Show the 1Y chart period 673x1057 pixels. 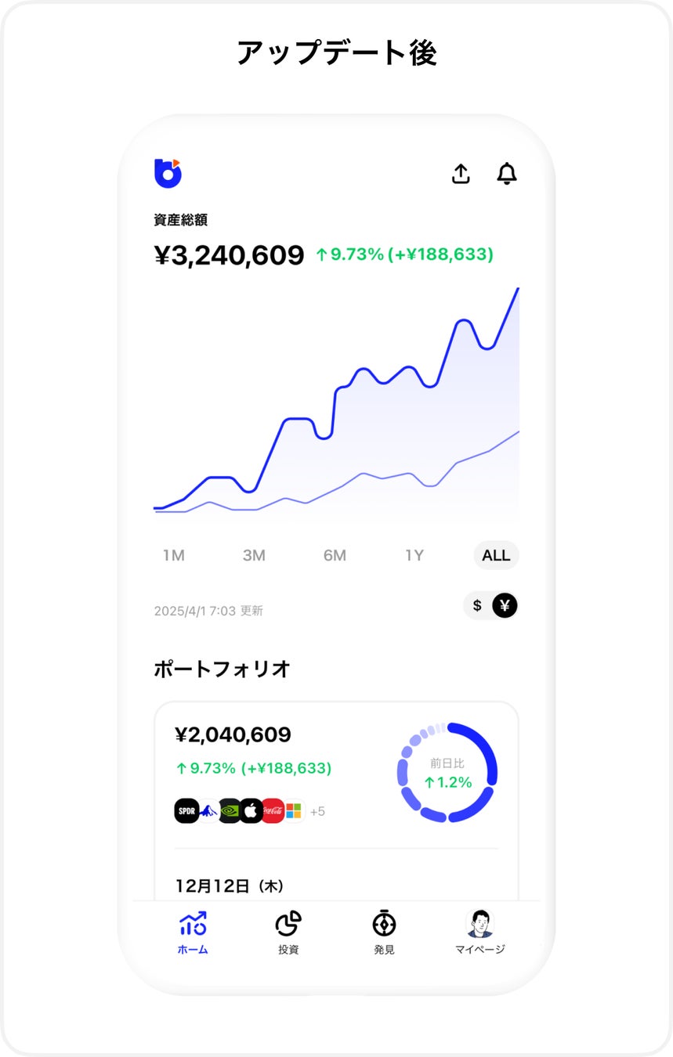pyautogui.click(x=414, y=556)
